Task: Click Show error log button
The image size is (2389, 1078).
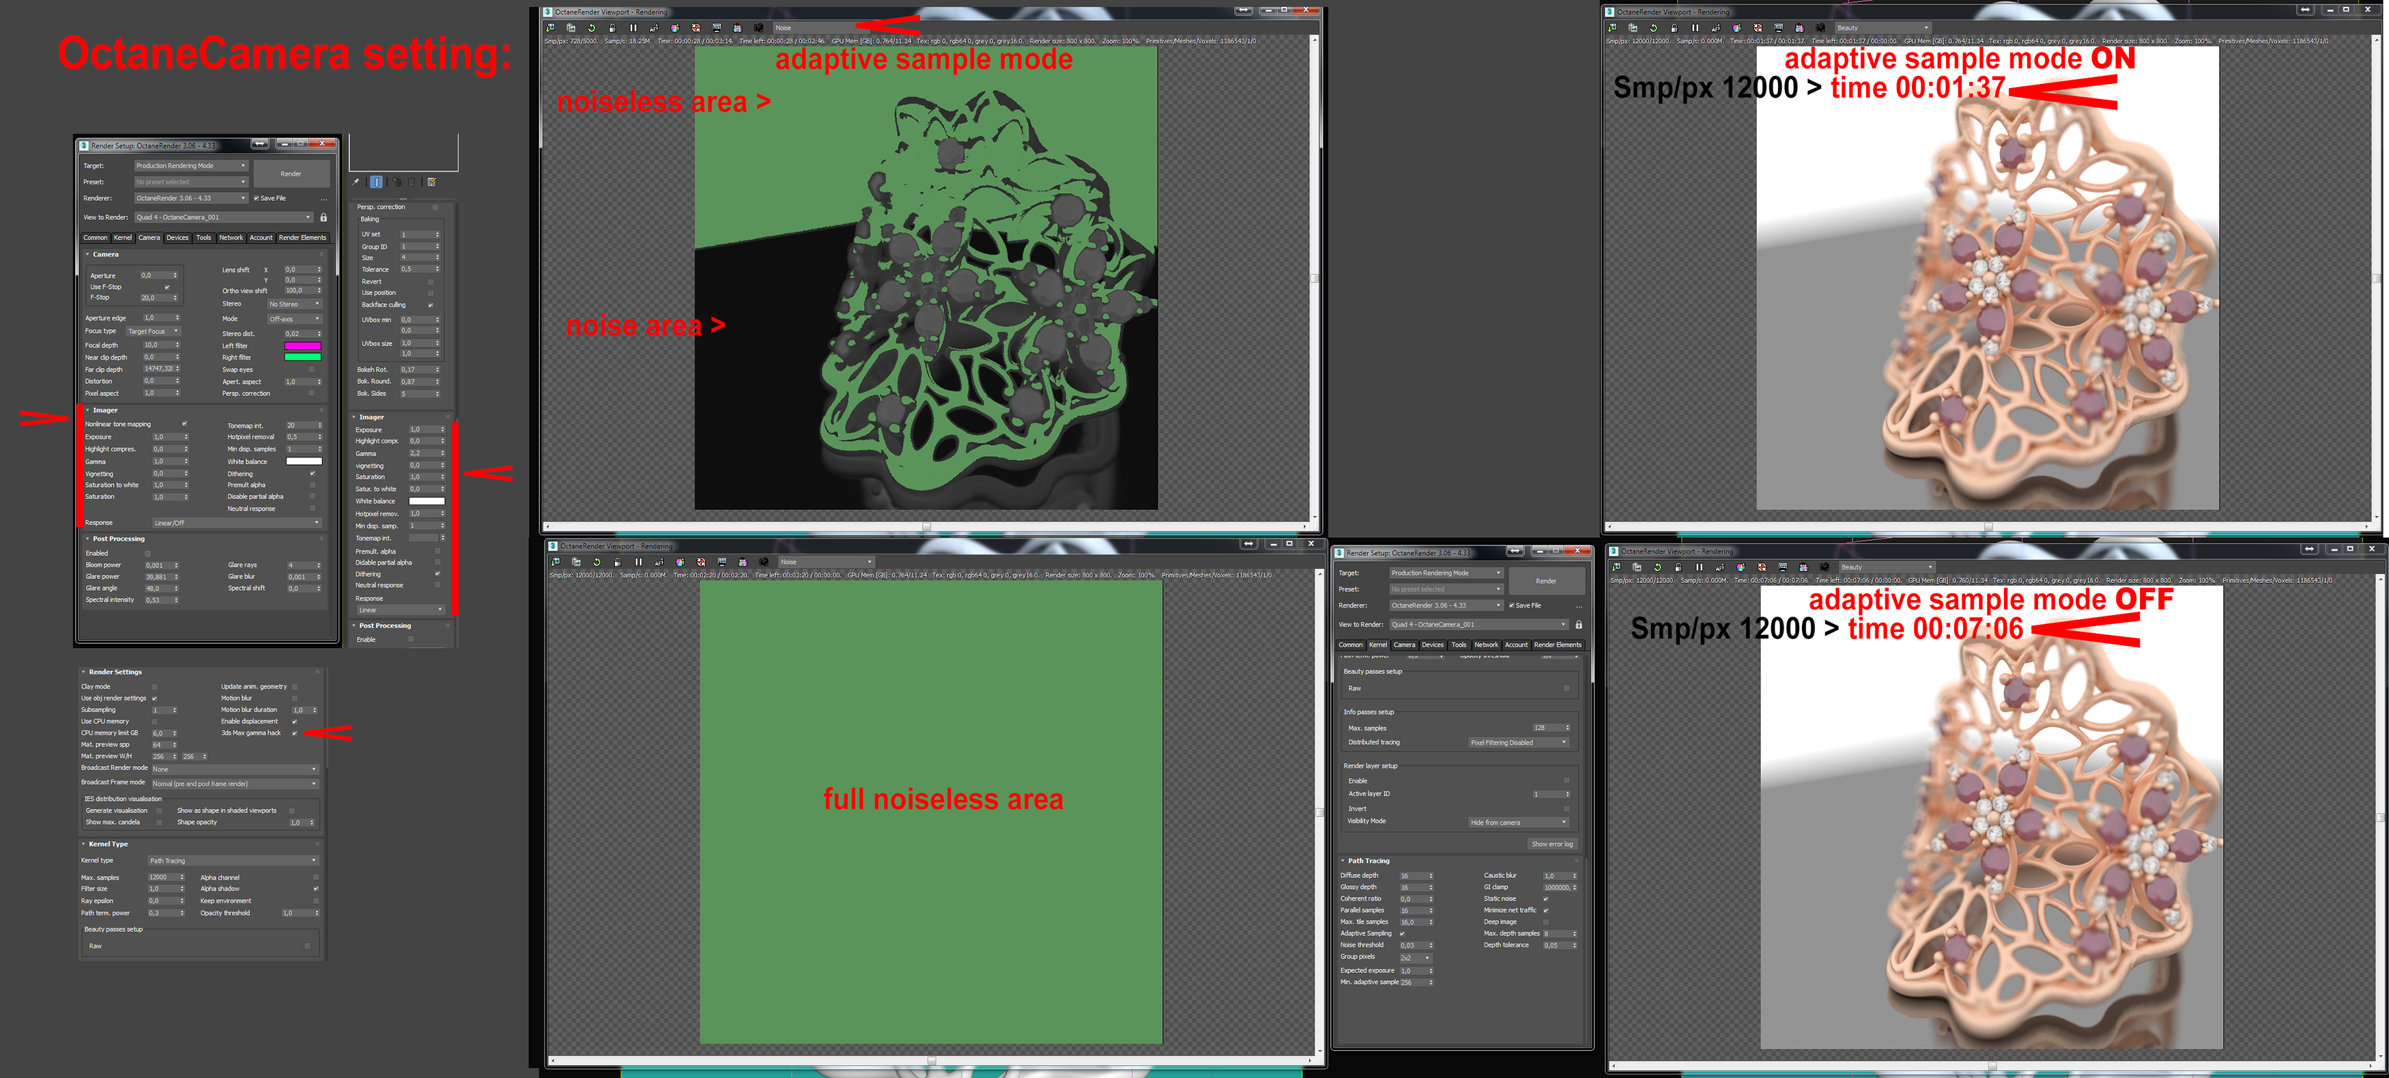Action: (x=1551, y=845)
